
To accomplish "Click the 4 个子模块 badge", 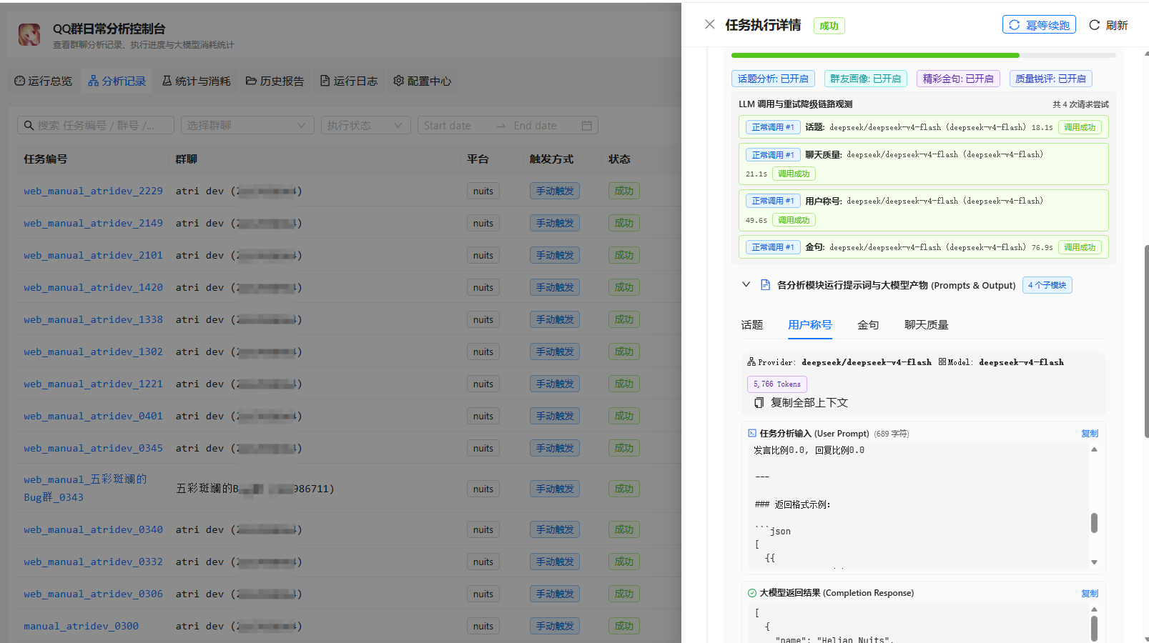I will [x=1047, y=285].
